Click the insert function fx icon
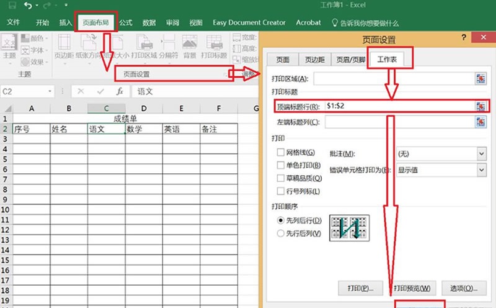The height and width of the screenshot is (308, 496). [x=120, y=91]
